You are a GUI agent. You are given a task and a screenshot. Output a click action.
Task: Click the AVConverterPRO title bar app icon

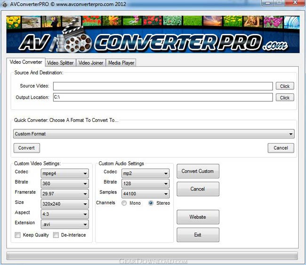tap(5, 4)
